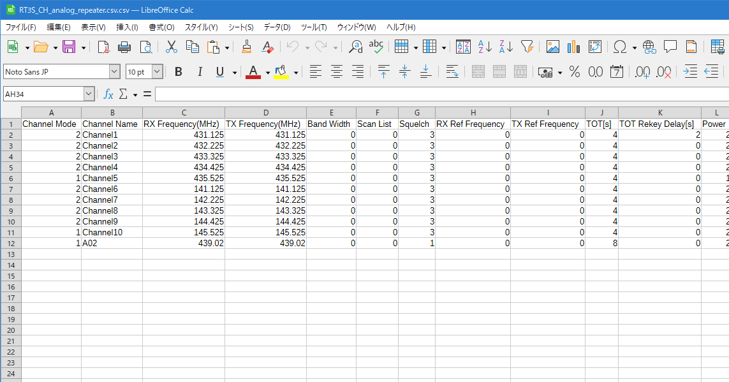The image size is (729, 382).
Task: Expand the Name Box dropdown arrow
Action: tap(89, 94)
